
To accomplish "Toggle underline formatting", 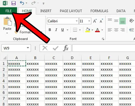I will (62, 30).
